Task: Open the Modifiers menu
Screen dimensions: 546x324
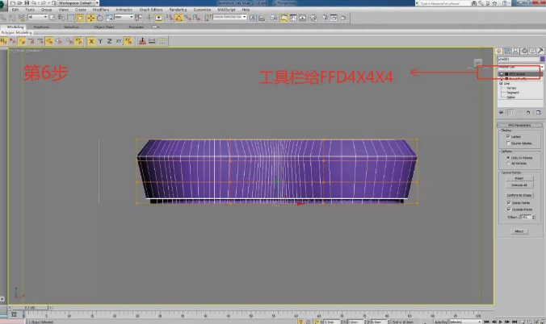Action: click(x=100, y=10)
